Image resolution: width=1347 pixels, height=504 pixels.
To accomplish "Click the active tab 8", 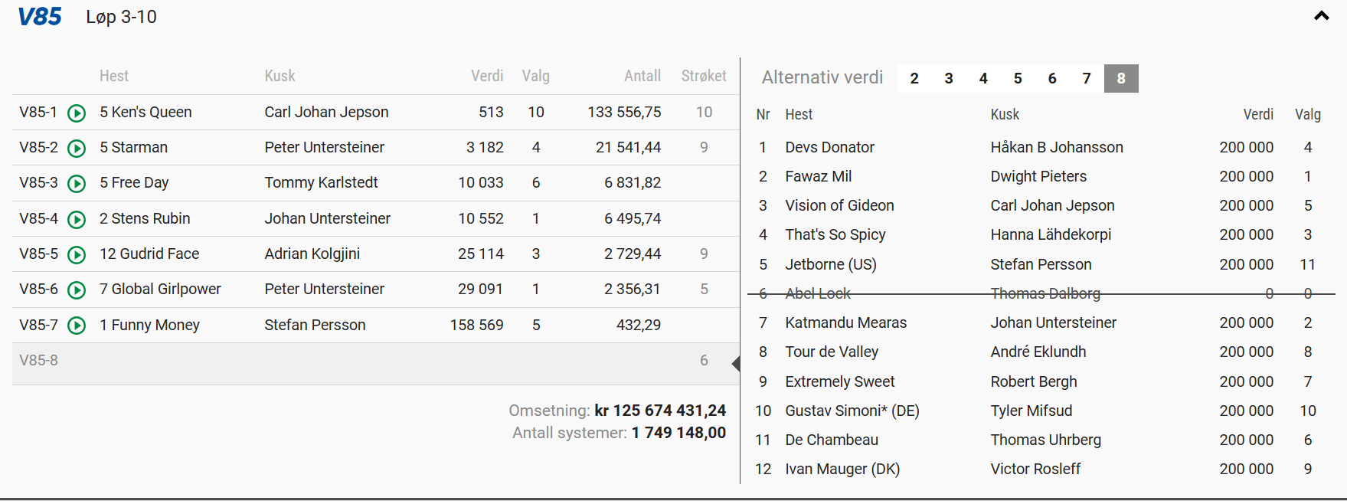I will coord(1120,79).
